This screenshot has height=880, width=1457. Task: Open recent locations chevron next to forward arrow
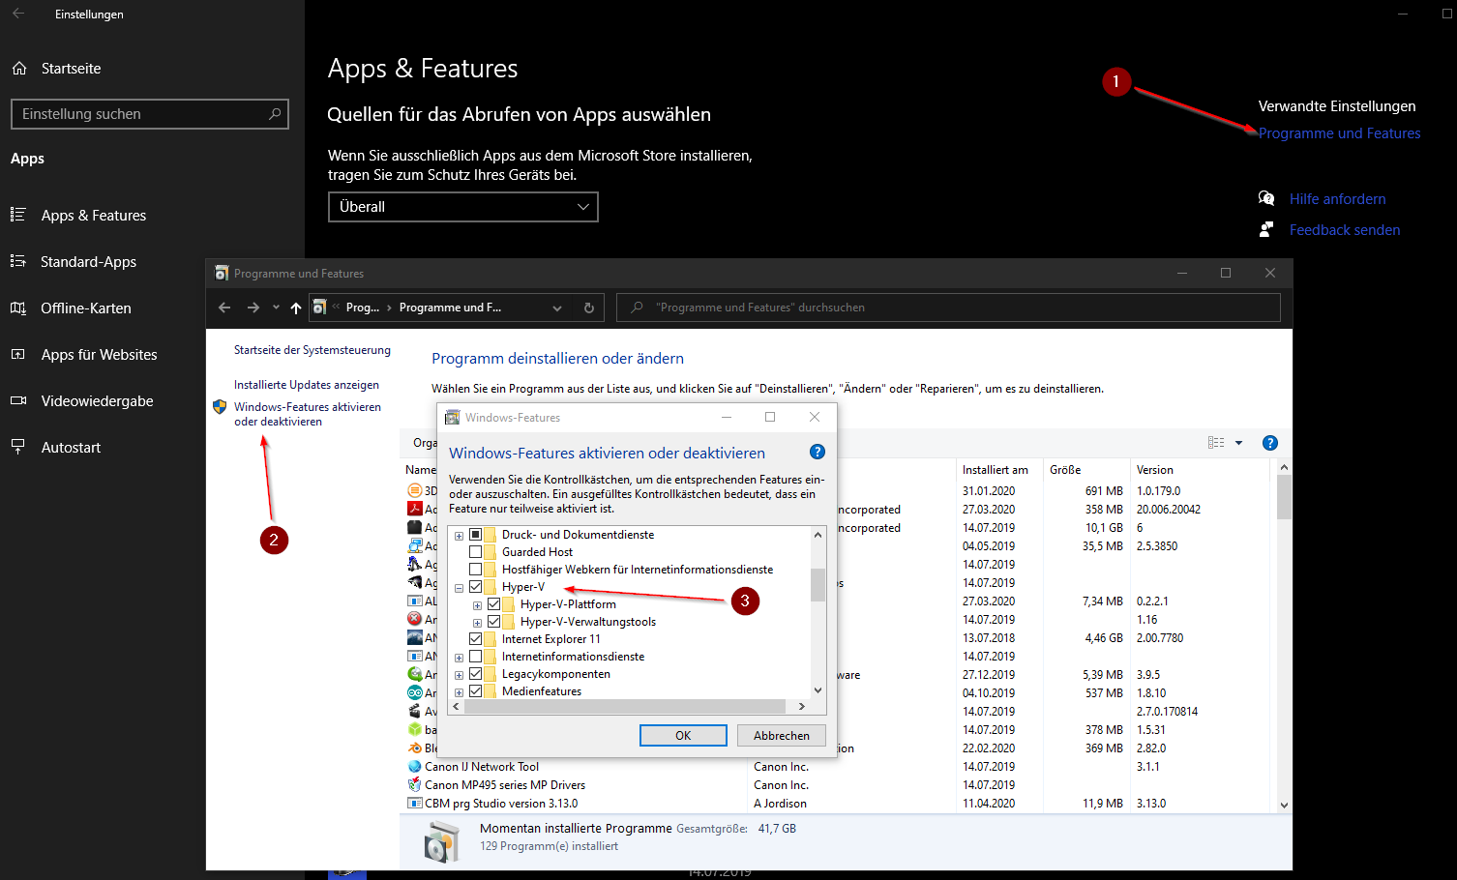(x=276, y=308)
